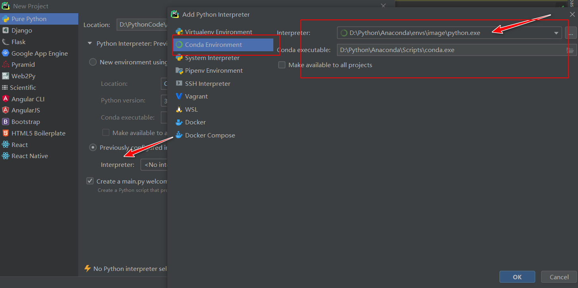Click the Flask project type label
Viewport: 578px width, 288px height.
(x=18, y=42)
